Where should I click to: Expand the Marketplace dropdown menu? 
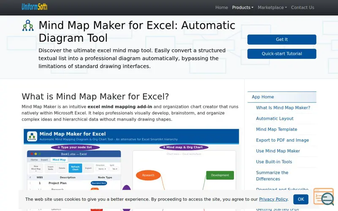coord(272,8)
